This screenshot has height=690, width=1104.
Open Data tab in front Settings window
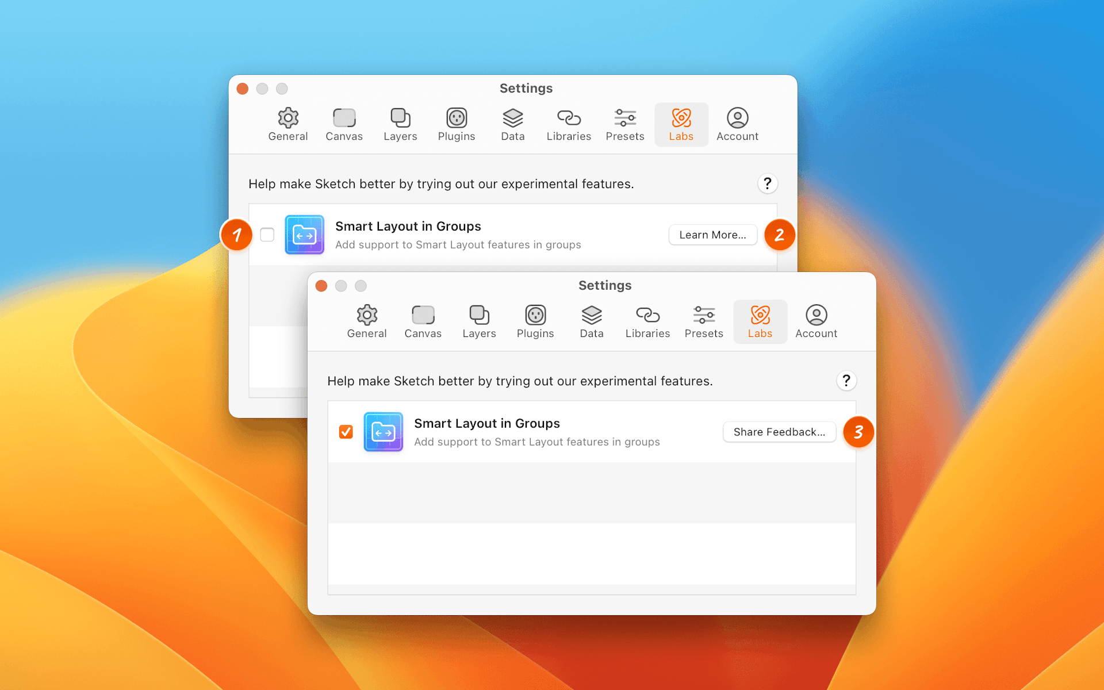click(x=592, y=322)
